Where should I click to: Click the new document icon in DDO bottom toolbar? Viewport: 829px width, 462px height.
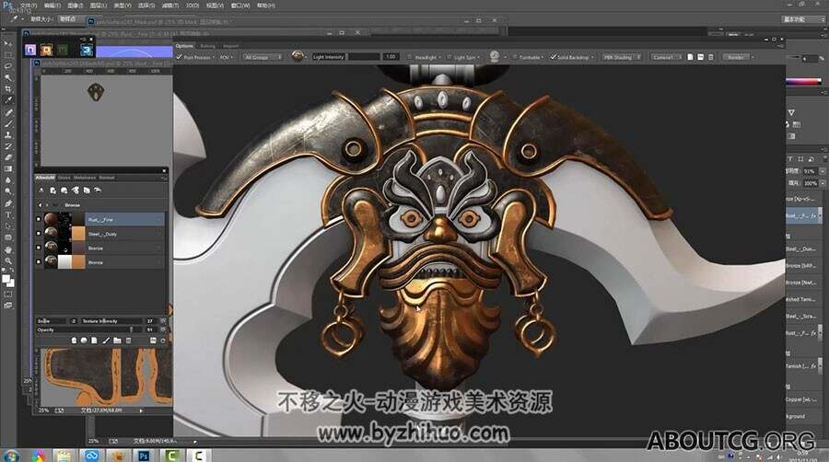[x=95, y=341]
